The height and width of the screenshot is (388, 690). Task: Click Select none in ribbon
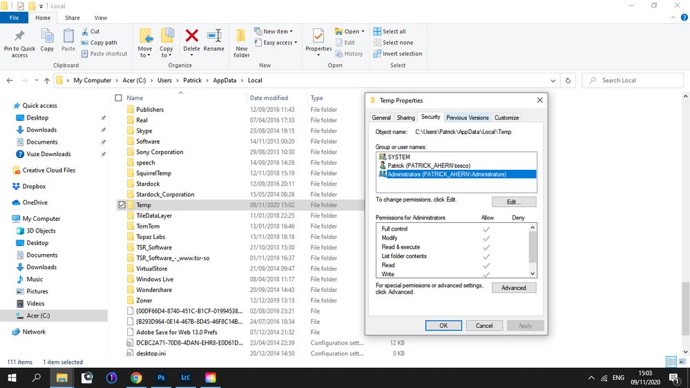[x=393, y=43]
